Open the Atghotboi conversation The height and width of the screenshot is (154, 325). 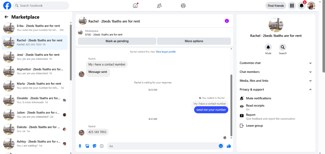pyautogui.click(x=35, y=71)
